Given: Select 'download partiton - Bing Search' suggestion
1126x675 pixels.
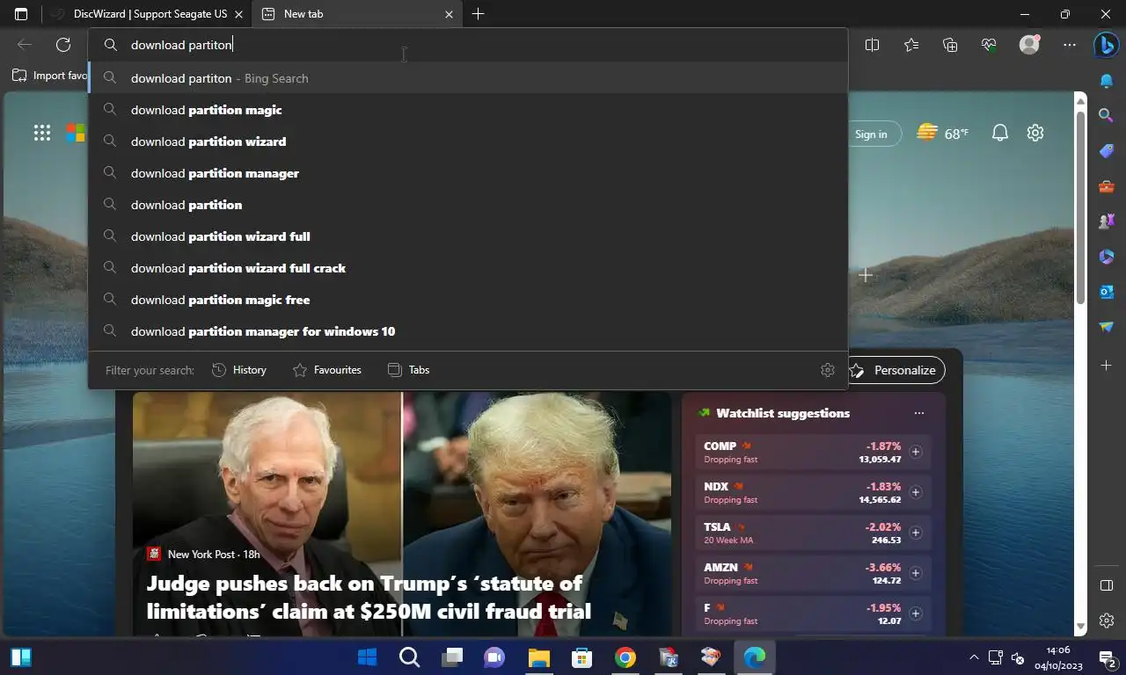Looking at the screenshot, I should coord(468,78).
